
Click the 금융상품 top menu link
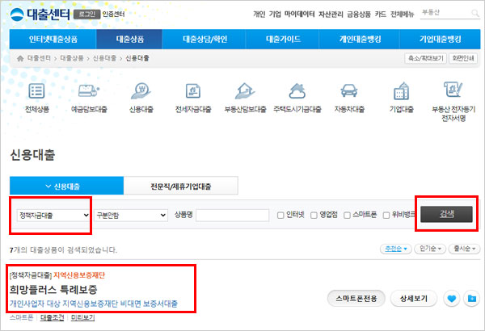tap(359, 15)
